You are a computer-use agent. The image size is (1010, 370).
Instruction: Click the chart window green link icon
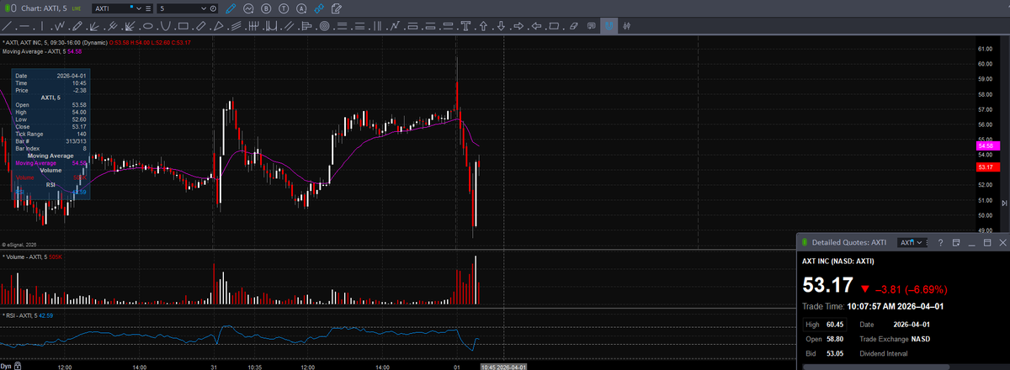click(6, 8)
